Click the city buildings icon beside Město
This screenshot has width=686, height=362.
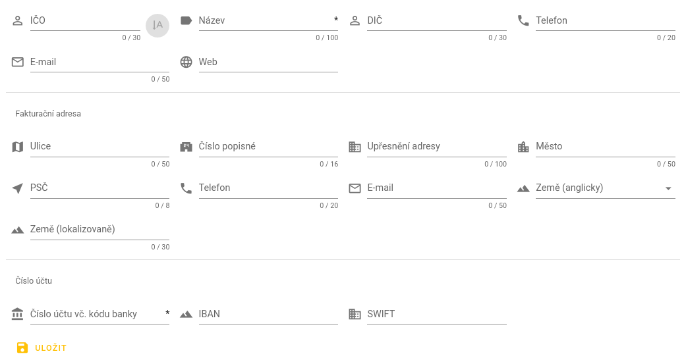[523, 147]
